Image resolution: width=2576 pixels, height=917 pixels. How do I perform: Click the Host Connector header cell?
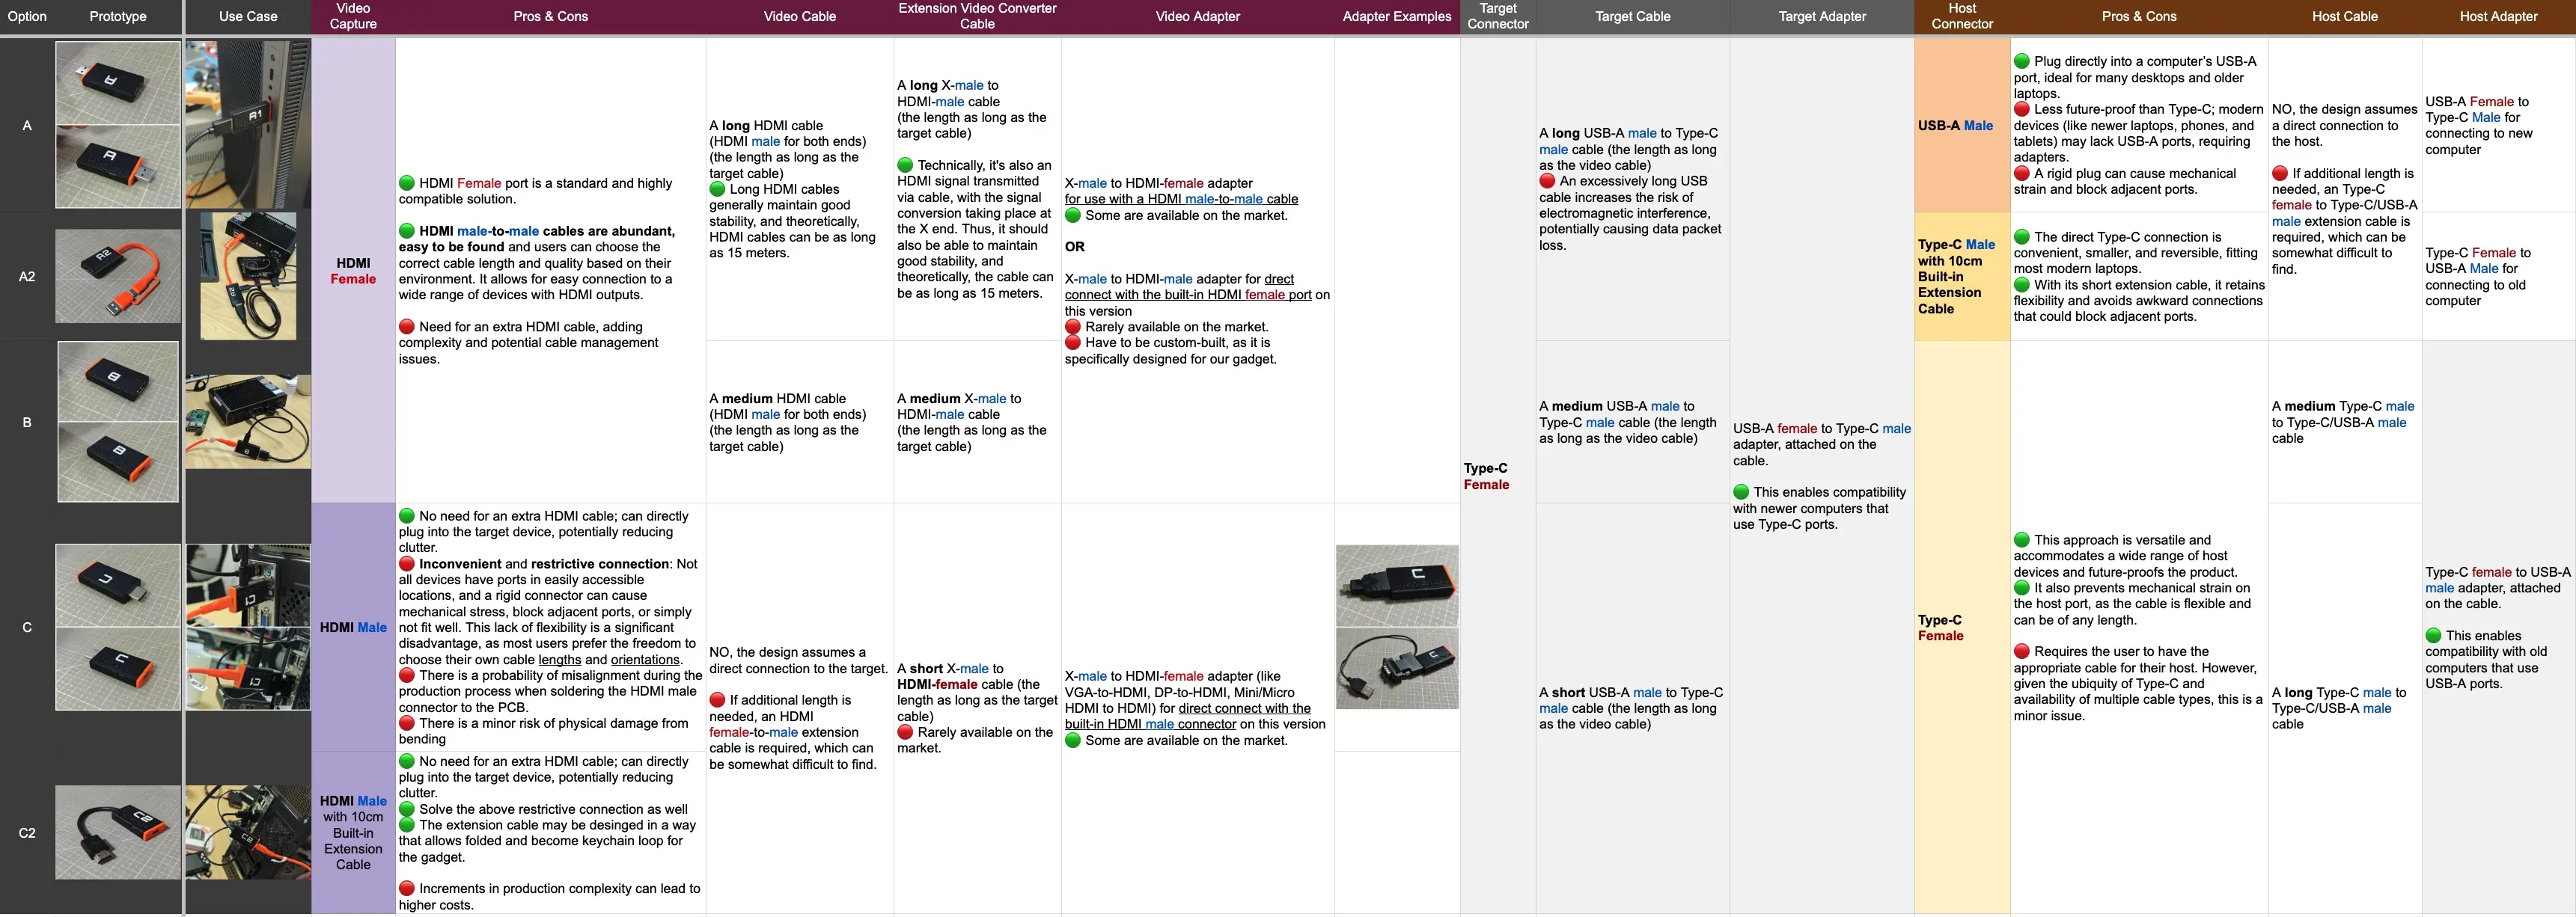[1962, 16]
